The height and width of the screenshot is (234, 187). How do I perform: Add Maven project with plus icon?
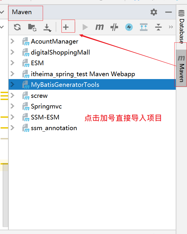66,27
